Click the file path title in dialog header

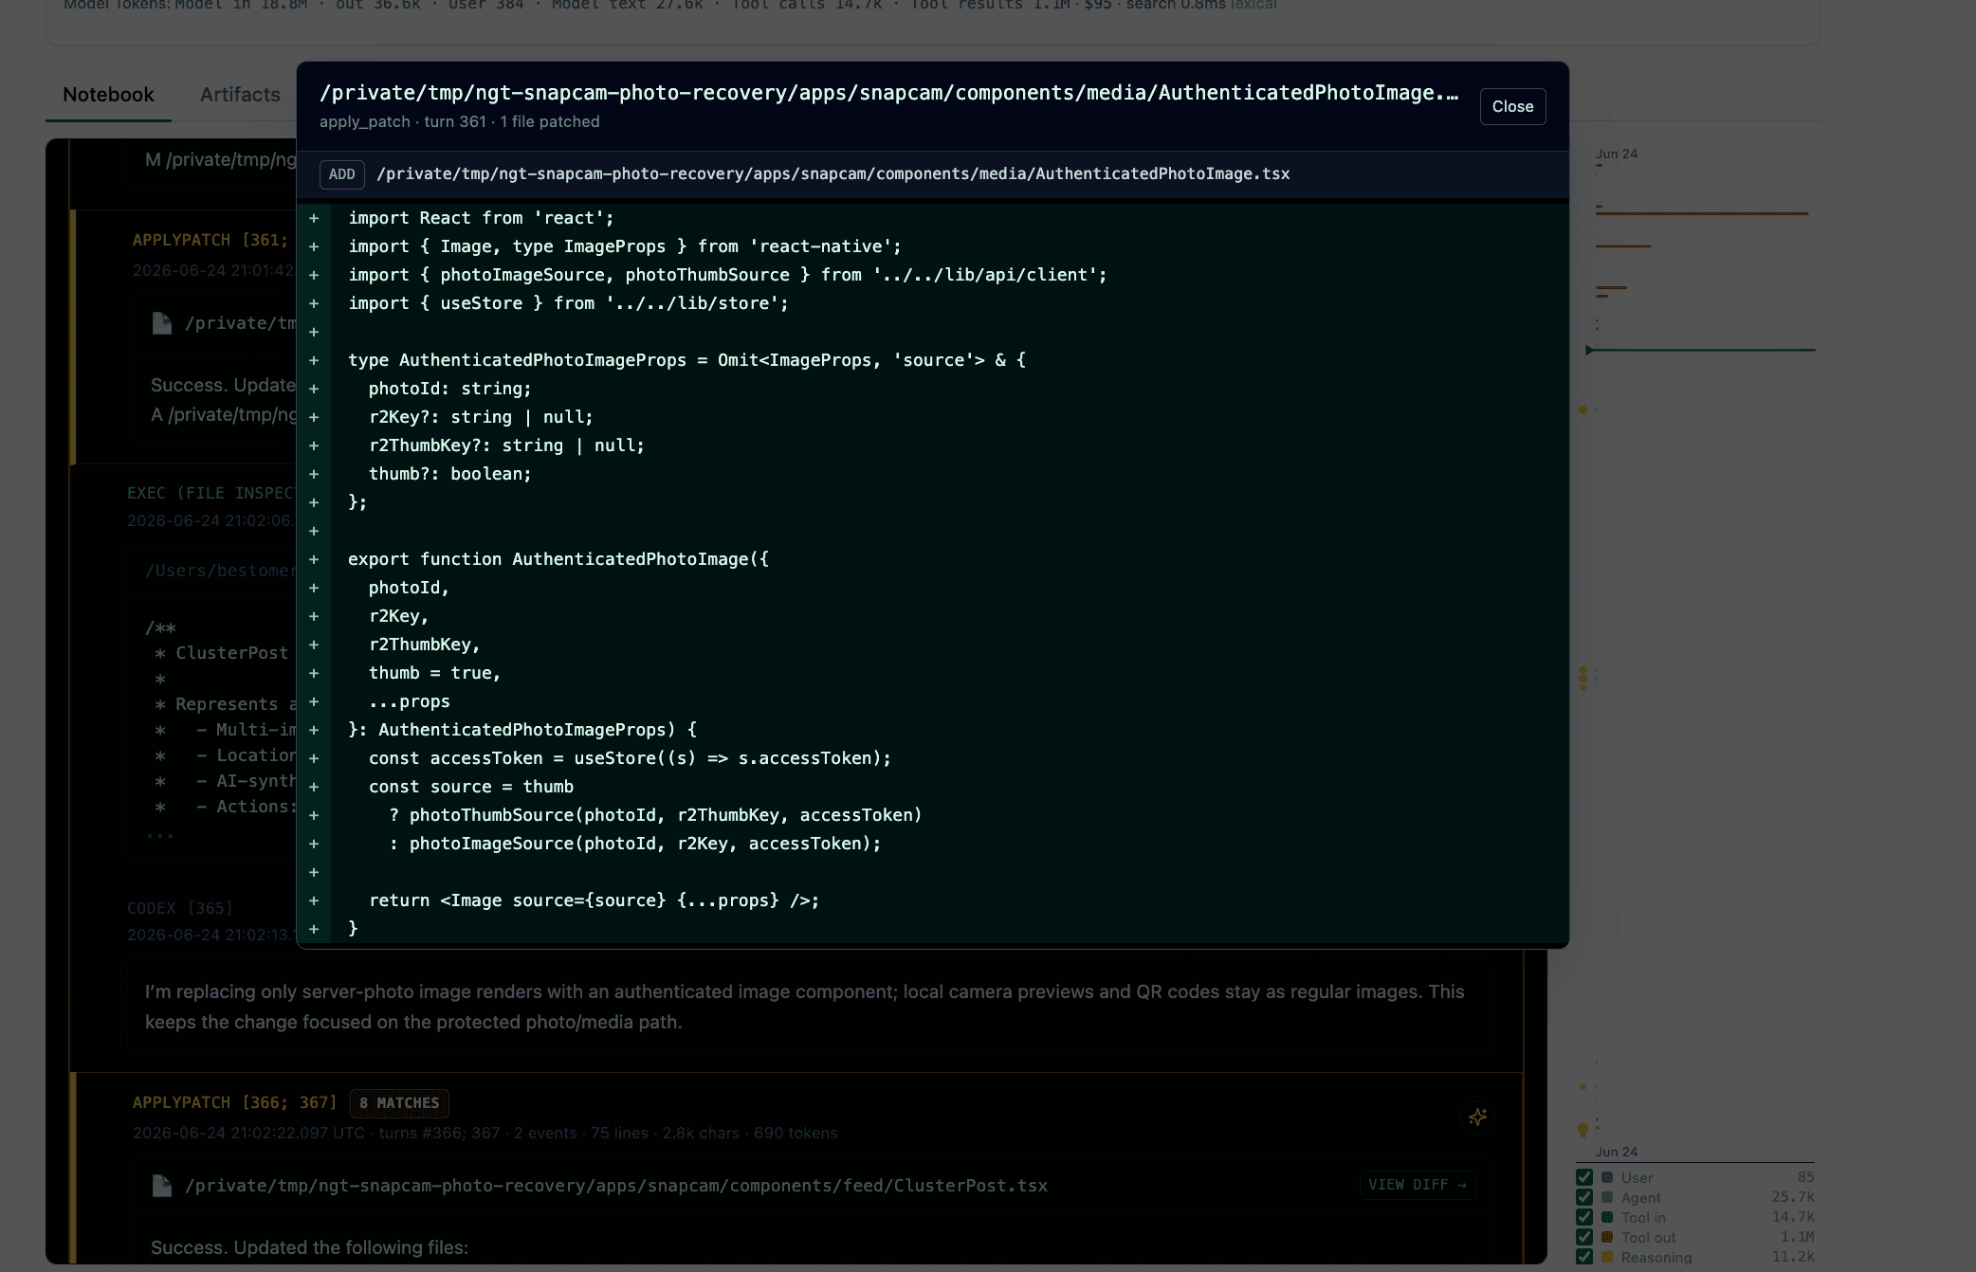tap(888, 93)
